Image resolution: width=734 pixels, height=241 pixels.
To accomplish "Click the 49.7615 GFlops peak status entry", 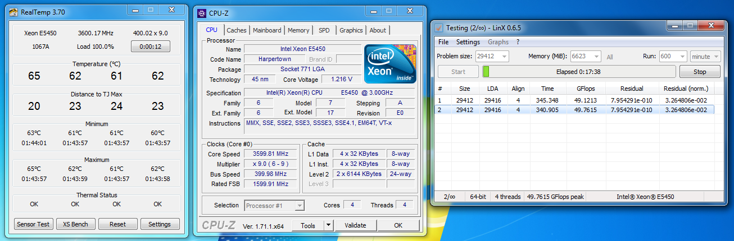I will click(555, 197).
